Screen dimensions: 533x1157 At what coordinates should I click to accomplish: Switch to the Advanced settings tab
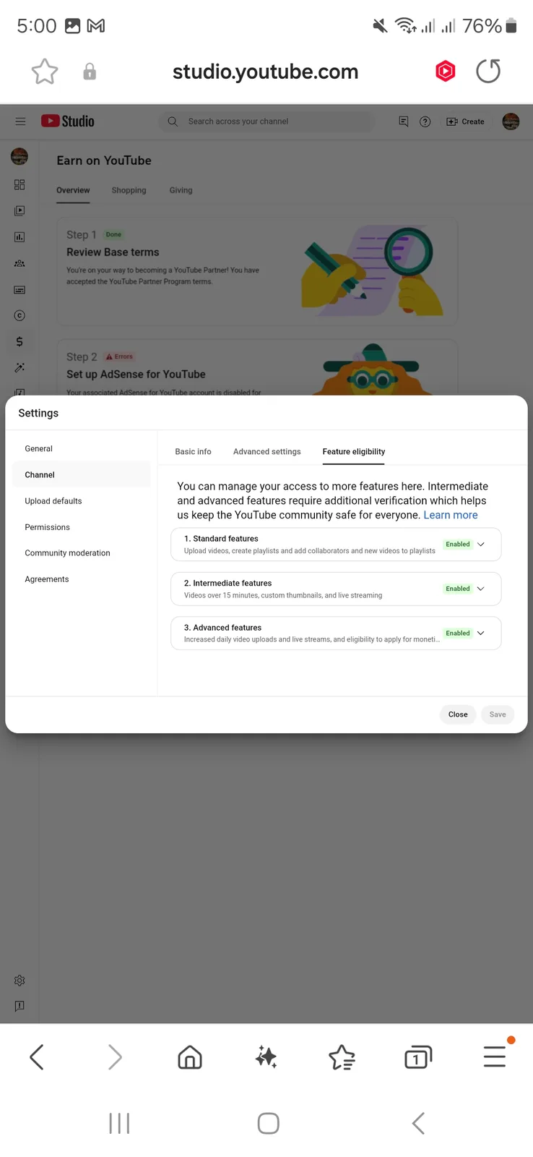click(266, 451)
